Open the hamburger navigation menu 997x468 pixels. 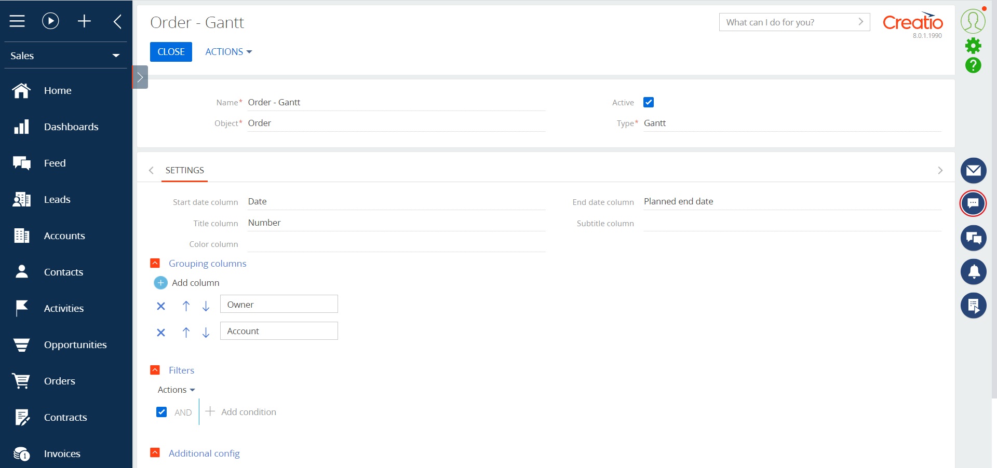tap(17, 21)
